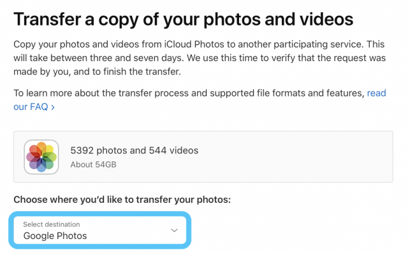Follow the 'our FAQ' link text
Image resolution: width=408 pixels, height=253 pixels.
pyautogui.click(x=31, y=107)
